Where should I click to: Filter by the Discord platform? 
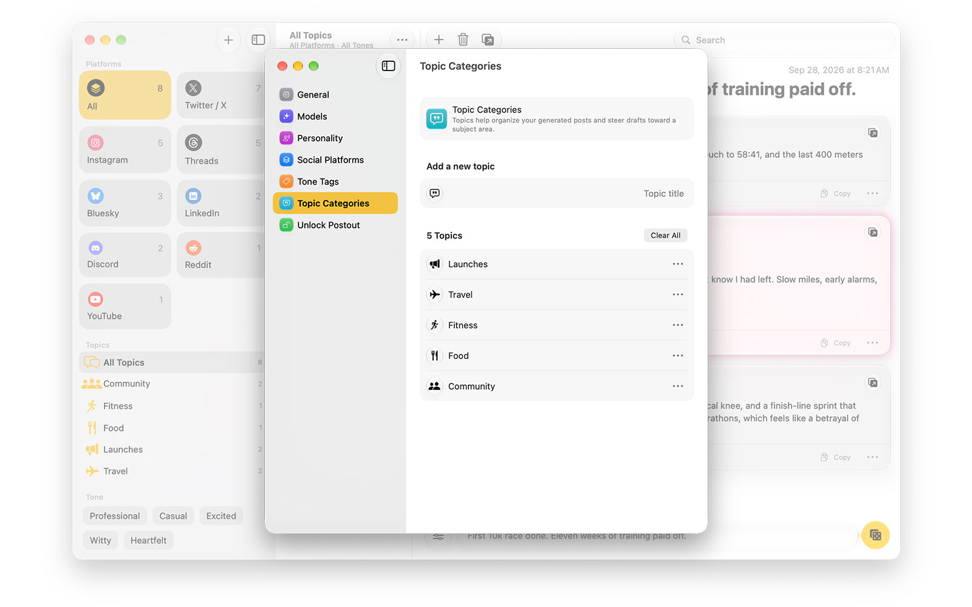point(125,255)
